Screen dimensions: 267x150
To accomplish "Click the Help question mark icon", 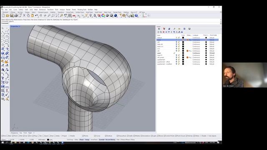I will click(x=136, y=16).
